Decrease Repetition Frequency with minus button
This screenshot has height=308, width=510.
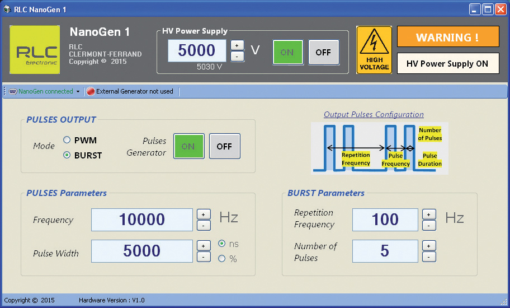tap(429, 225)
